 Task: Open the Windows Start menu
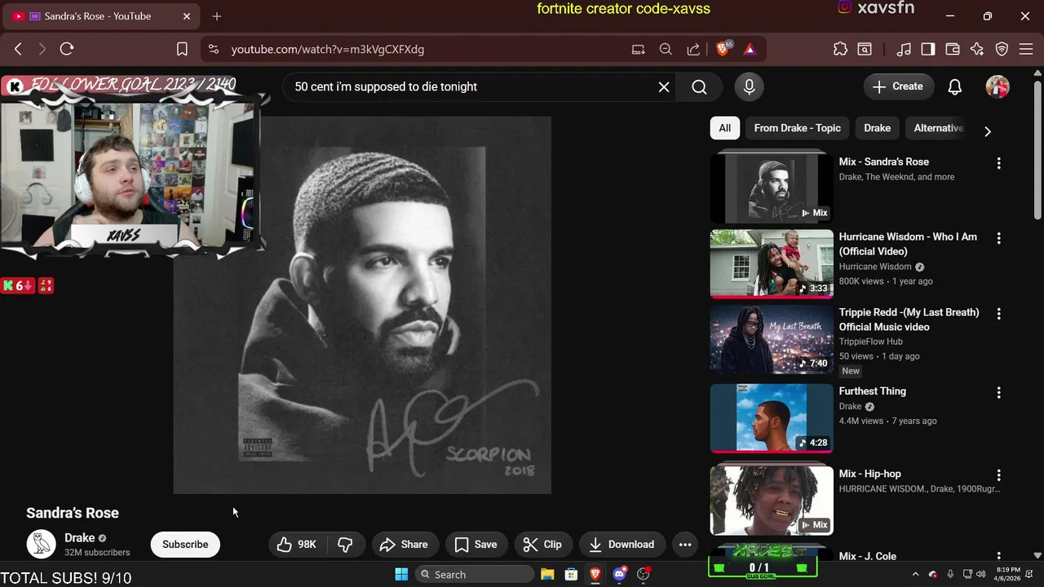[x=401, y=574]
